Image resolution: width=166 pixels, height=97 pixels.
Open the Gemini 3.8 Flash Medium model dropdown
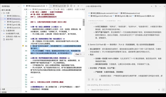pos(101,90)
